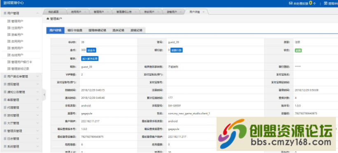Click the 加银行款 button

177,50
